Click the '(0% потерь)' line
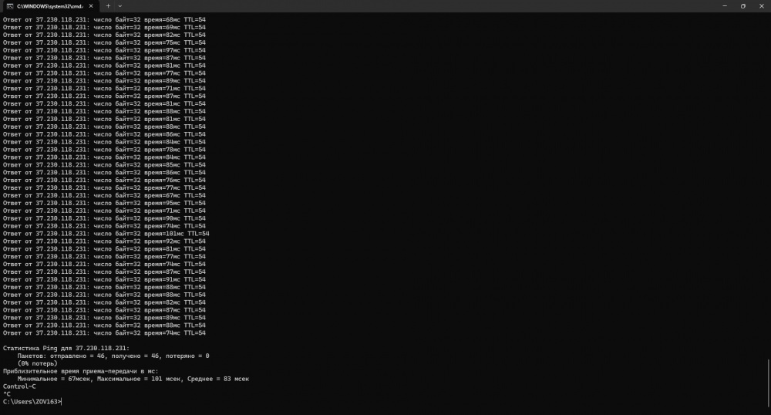The height and width of the screenshot is (415, 771). coord(37,363)
